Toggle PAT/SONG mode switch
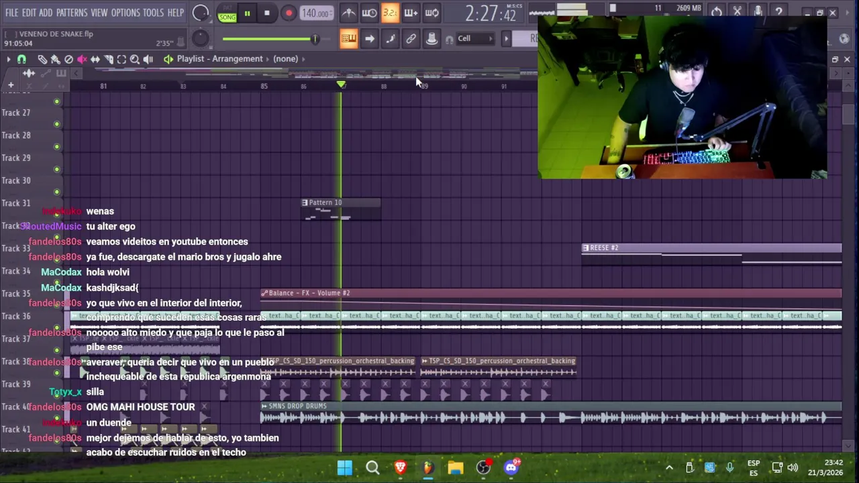The image size is (859, 483). tap(227, 13)
